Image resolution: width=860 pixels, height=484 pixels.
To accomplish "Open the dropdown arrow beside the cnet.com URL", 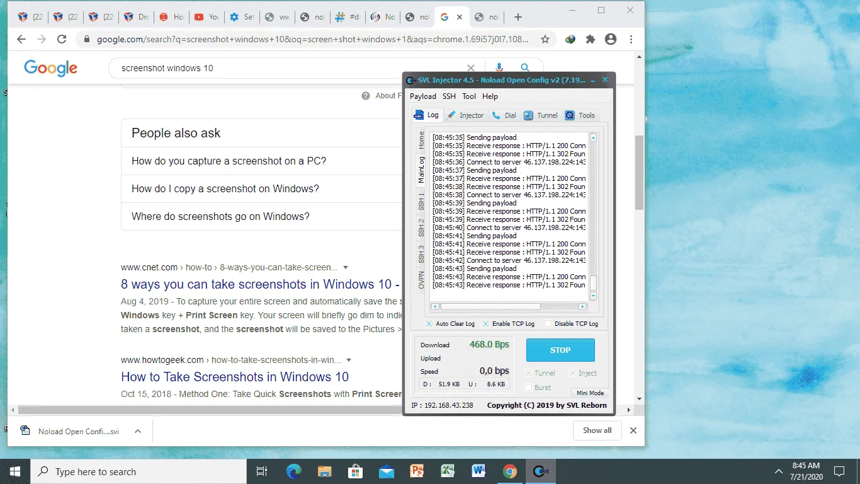I will pos(346,268).
